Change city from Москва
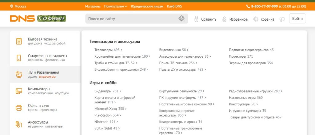 click(18, 6)
